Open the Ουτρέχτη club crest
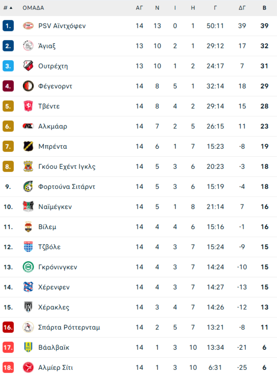Screen dimensions: 277x377 click(x=28, y=66)
